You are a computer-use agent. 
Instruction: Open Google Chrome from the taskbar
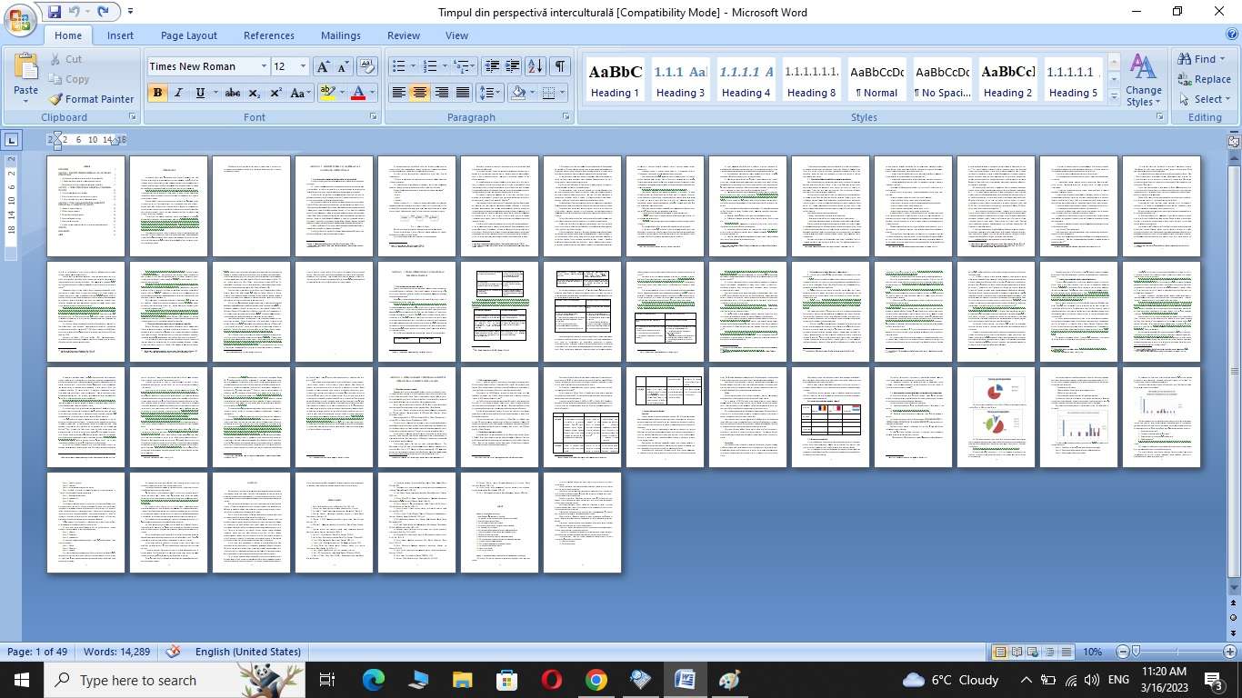click(596, 680)
